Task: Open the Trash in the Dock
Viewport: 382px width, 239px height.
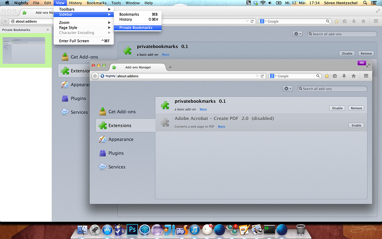Action: coord(301,230)
